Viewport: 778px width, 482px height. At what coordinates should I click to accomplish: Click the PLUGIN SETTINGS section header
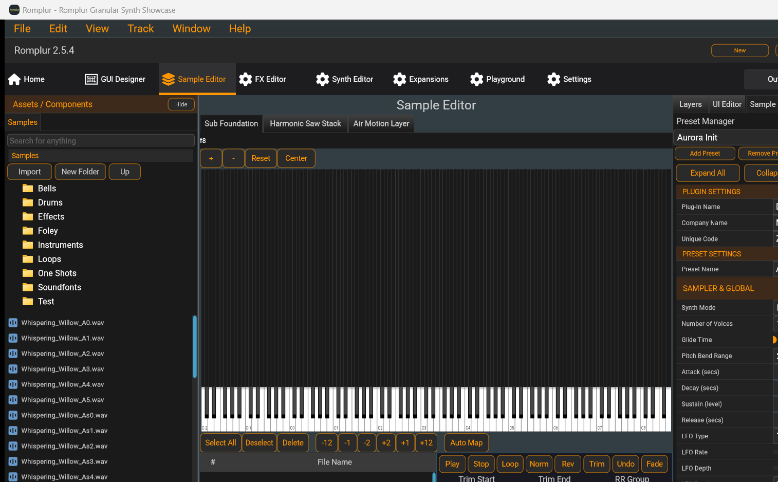727,192
